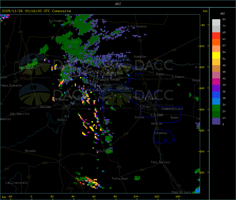The height and width of the screenshot is (200, 236).
Task: Click the 'Nihuil' map label
Action: tap(62, 120)
